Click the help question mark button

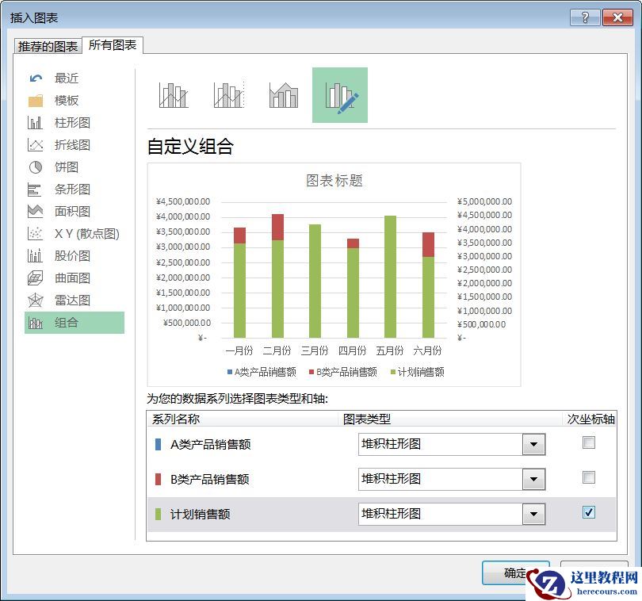585,17
